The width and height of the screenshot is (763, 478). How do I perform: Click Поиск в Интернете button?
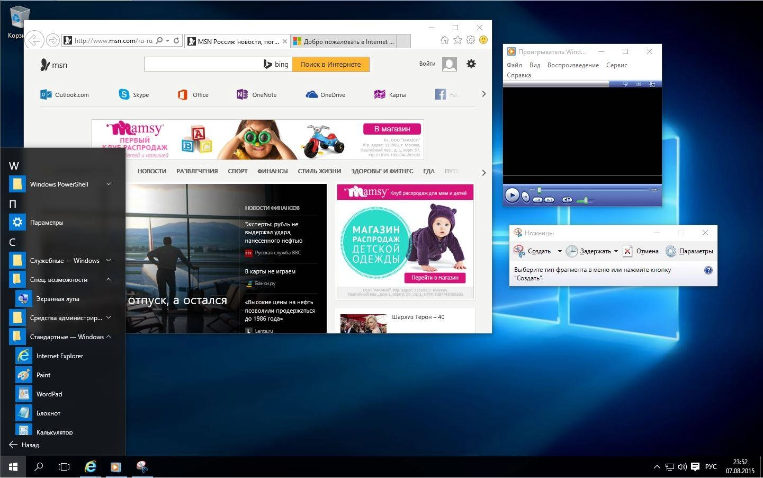pos(330,64)
